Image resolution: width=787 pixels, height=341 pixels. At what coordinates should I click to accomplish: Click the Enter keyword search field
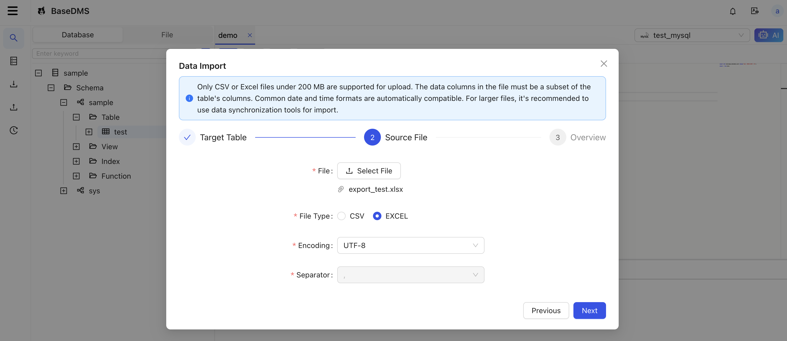(x=99, y=53)
